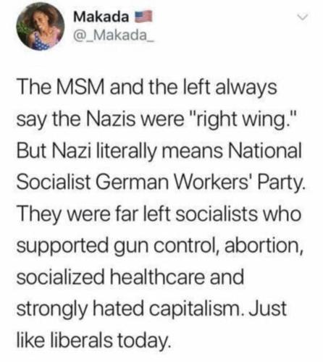
Task: Click the line "They were far left socialists who"
Action: coord(159,214)
